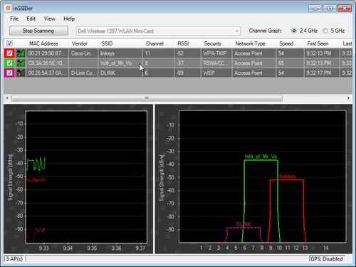Select the Wifi_of_Mr_Vo SSID cell
The width and height of the screenshot is (356, 267).
[120, 63]
